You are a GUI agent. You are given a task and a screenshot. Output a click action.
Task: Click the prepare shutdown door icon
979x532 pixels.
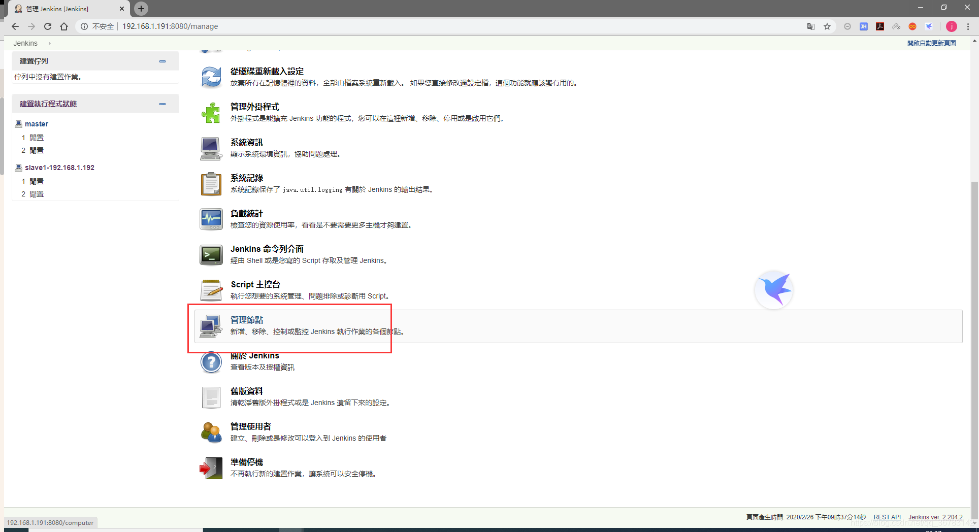[211, 468]
